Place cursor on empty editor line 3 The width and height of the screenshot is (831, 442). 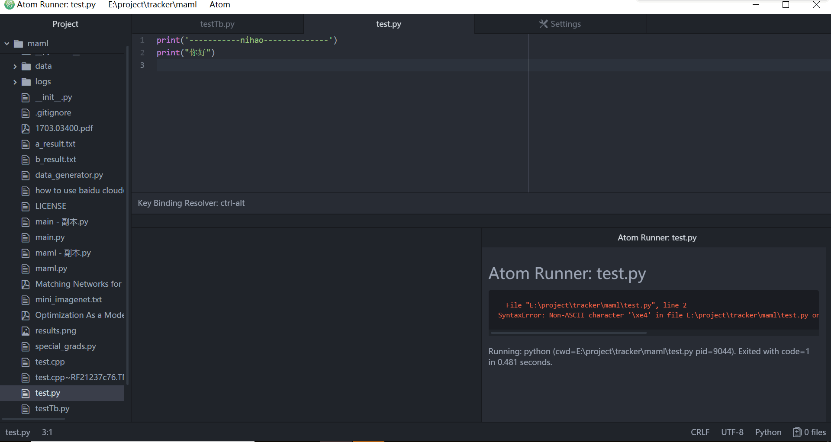tap(493, 65)
